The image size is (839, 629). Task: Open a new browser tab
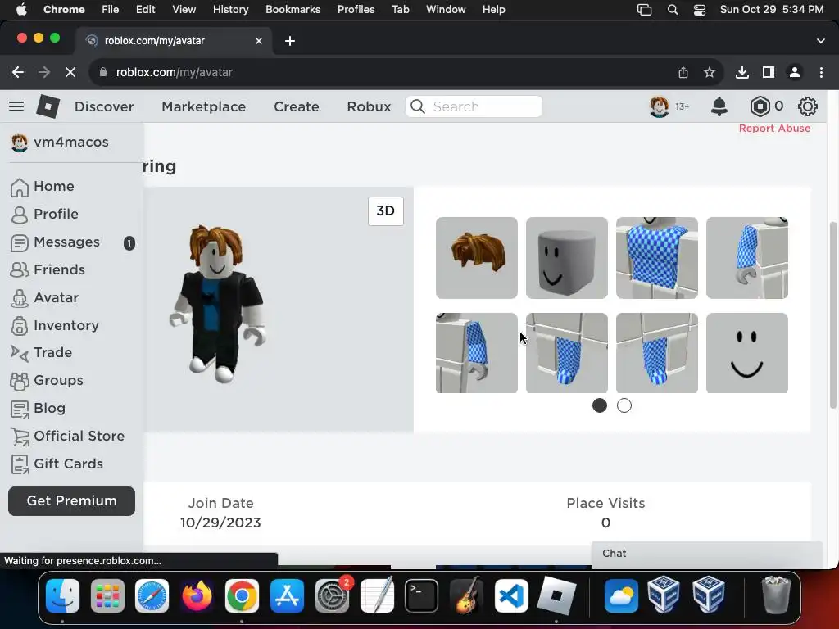(290, 41)
